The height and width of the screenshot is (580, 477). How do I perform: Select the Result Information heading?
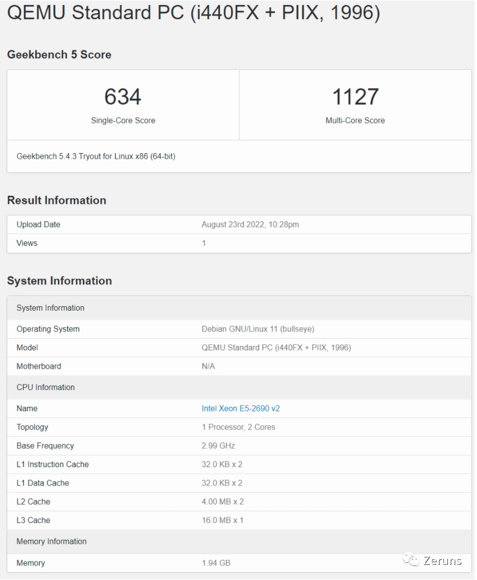click(56, 200)
